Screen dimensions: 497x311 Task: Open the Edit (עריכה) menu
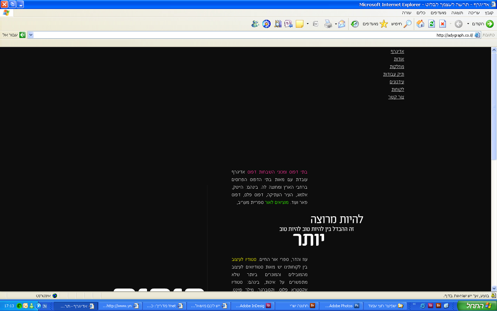[474, 13]
